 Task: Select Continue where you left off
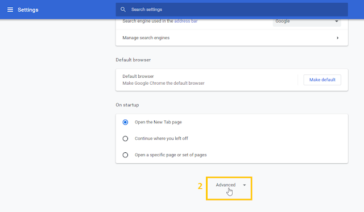tap(125, 139)
